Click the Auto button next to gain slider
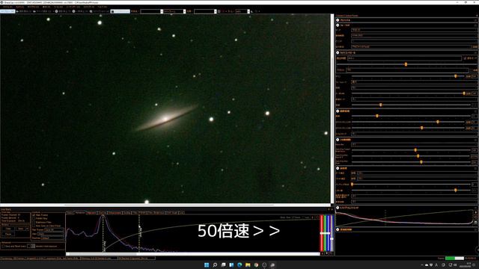The width and height of the screenshot is (479, 269). tap(469, 76)
